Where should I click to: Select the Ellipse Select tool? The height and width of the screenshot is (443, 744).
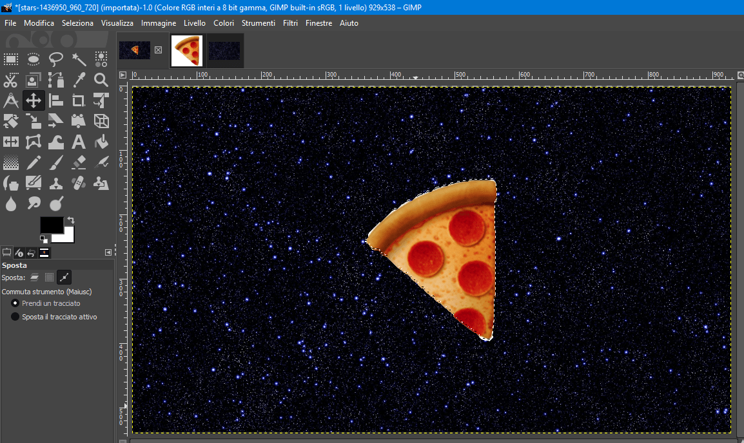pos(34,59)
